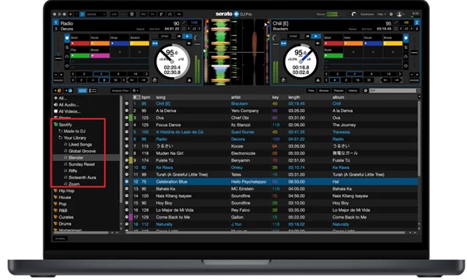Toggle Repeat on deck 1
The height and width of the screenshot is (280, 467).
click(x=140, y=29)
